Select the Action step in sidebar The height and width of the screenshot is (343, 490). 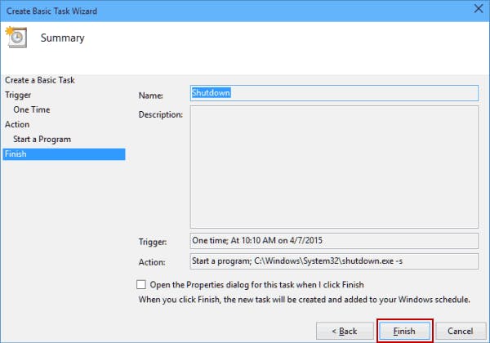[x=17, y=124]
